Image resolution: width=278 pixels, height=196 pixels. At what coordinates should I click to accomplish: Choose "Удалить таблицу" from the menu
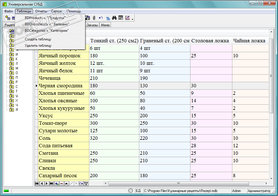pos(38,45)
